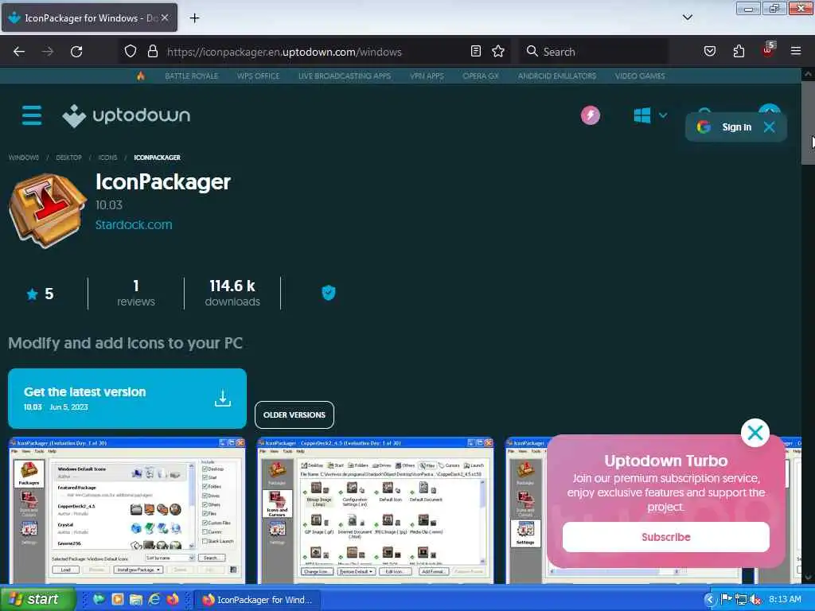The image size is (815, 611).
Task: Open the WPS OFFICE link
Action: [x=259, y=76]
